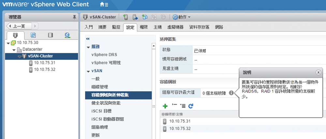This screenshot has width=326, height=139.
Task: Open the 權限 tab
Action: (144, 27)
